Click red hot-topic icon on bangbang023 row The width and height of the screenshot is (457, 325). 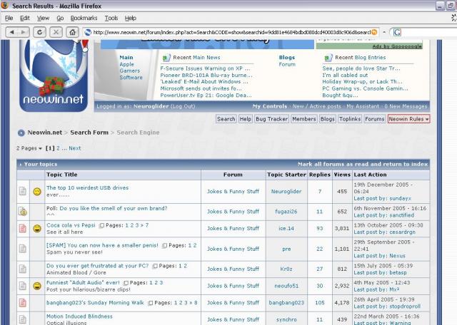(23, 303)
